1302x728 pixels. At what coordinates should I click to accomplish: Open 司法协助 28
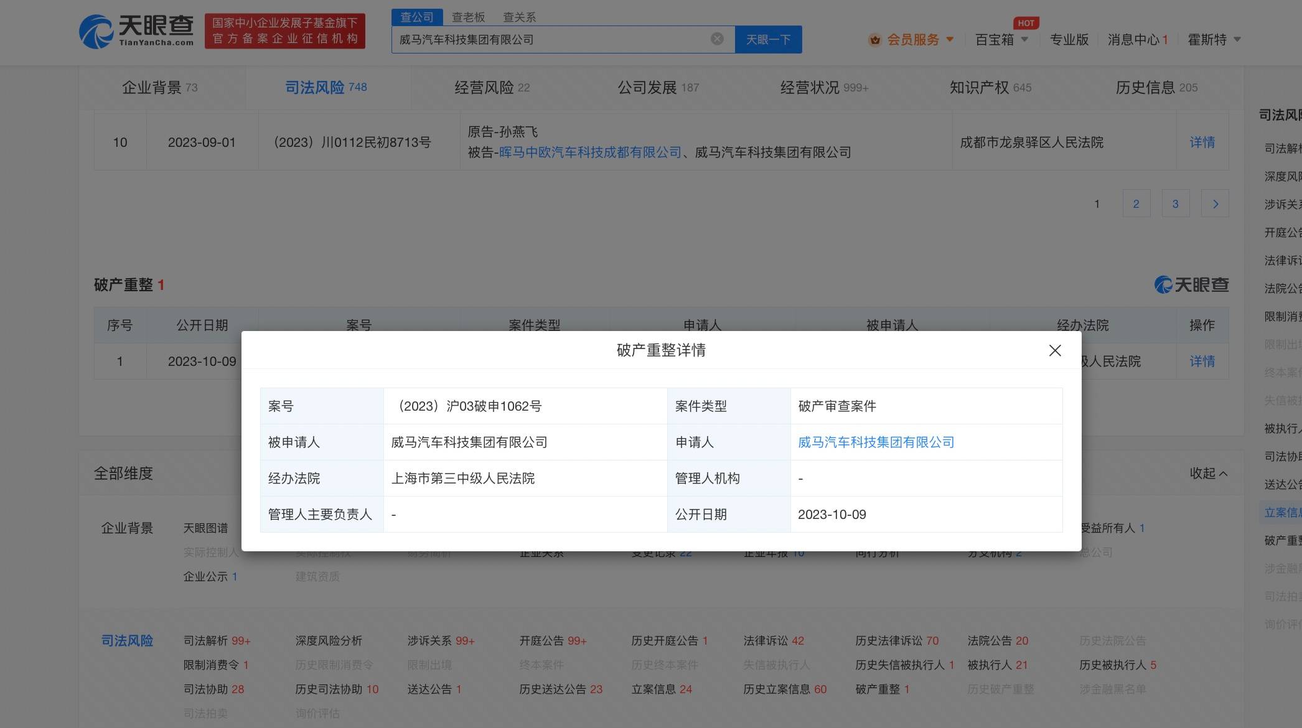tap(213, 689)
